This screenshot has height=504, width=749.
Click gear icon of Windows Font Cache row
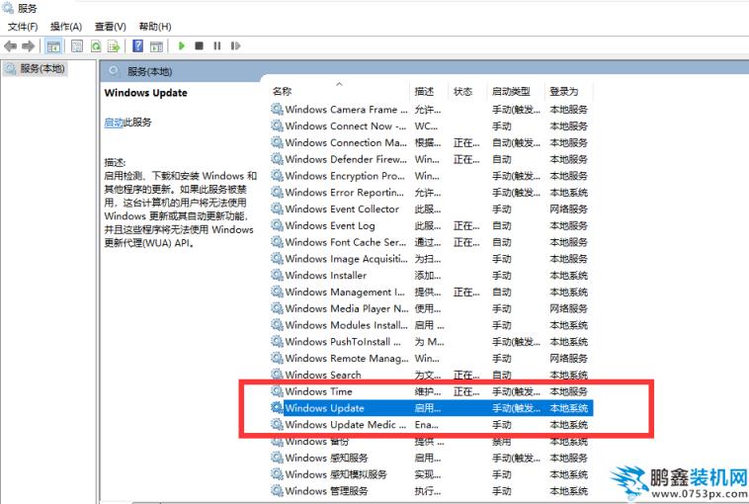[x=277, y=242]
